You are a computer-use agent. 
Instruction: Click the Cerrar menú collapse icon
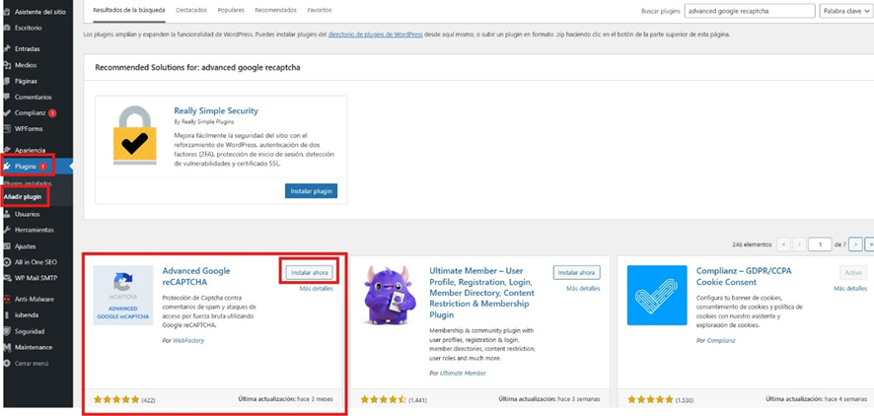tap(7, 364)
